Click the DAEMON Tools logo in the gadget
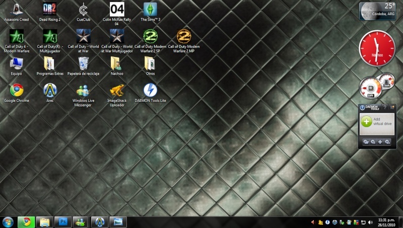Image resolution: width=403 pixels, height=228 pixels. pos(370,107)
